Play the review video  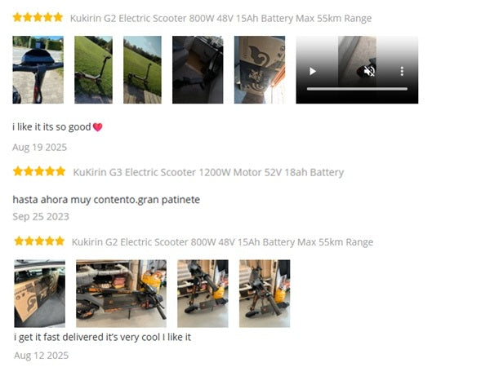313,71
